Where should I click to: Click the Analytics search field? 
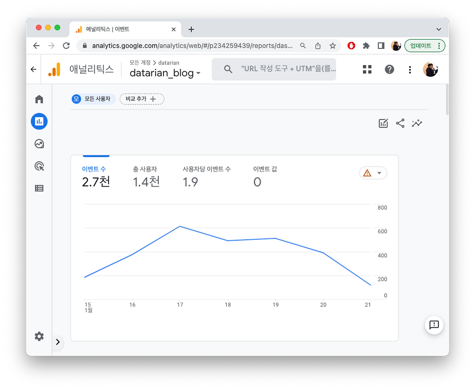coord(274,69)
